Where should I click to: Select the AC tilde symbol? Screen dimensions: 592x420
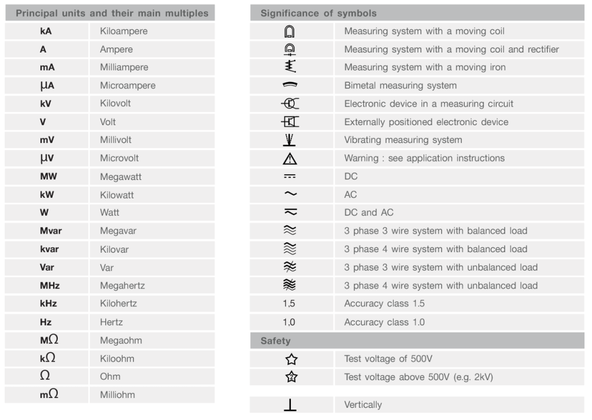pos(290,194)
